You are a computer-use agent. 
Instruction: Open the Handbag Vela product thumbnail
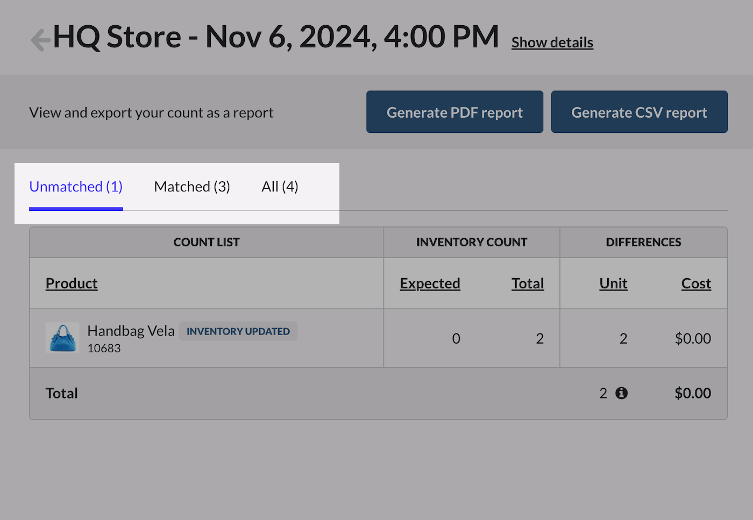click(62, 338)
